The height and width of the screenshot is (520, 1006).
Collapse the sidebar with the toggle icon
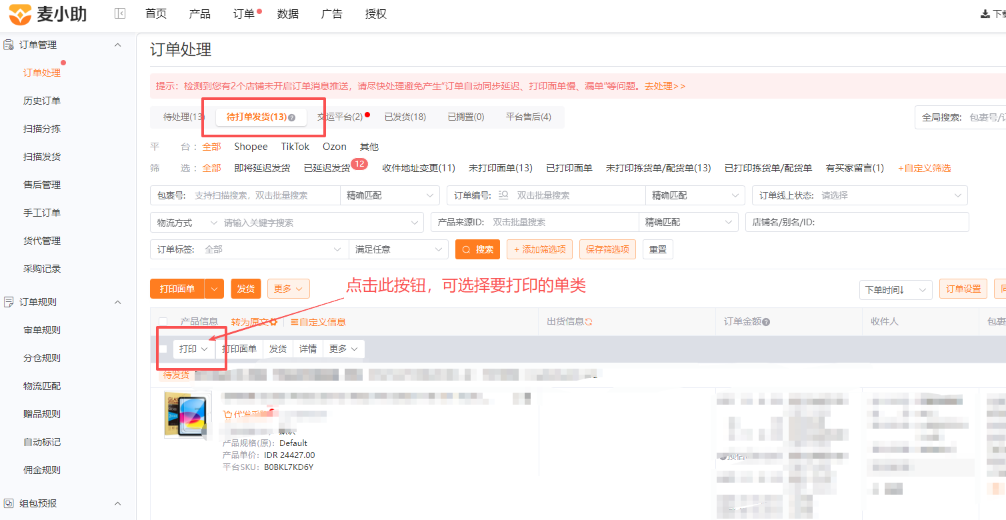120,13
